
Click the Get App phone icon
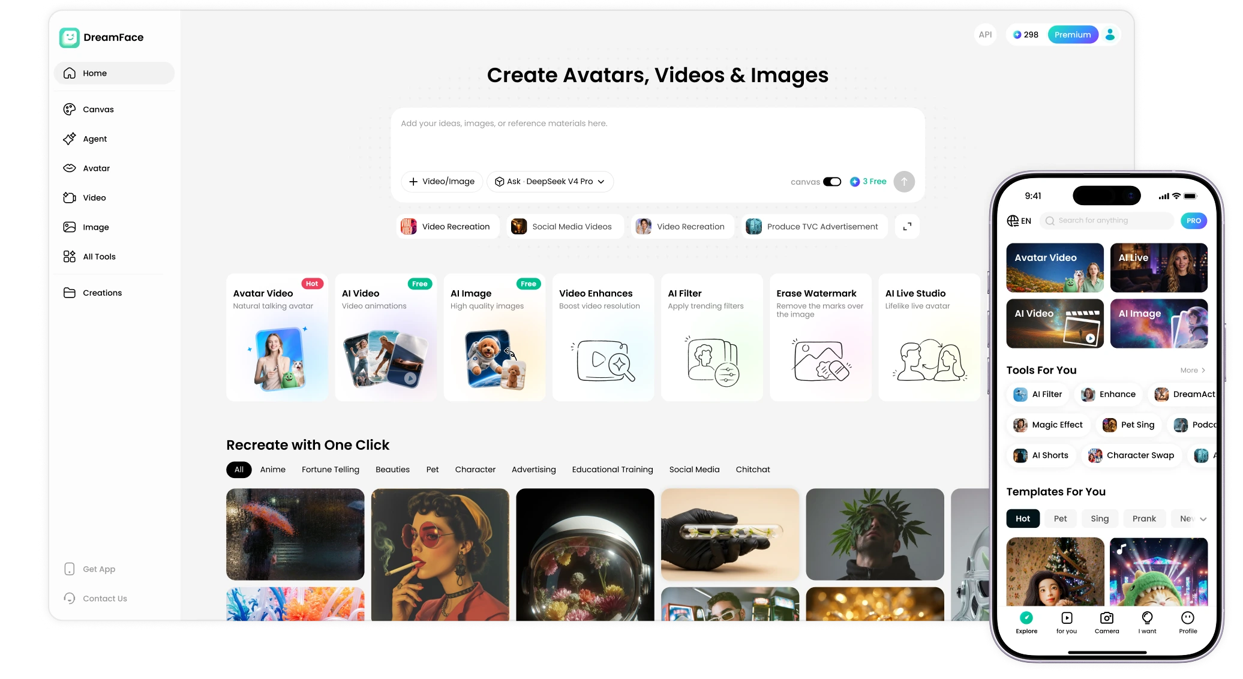pyautogui.click(x=70, y=569)
